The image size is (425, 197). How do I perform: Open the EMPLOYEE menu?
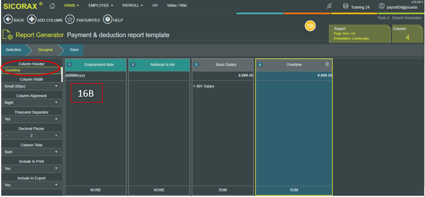coord(101,5)
